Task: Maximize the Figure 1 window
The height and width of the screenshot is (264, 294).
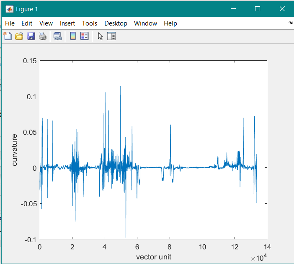Action: point(258,9)
